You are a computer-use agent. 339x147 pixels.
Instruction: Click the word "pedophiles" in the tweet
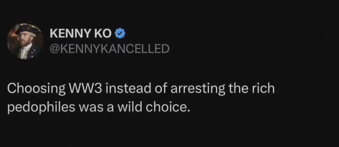point(41,108)
